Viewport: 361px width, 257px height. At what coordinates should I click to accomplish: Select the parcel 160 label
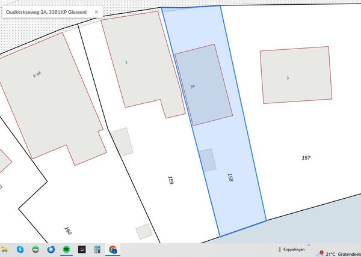68,231
